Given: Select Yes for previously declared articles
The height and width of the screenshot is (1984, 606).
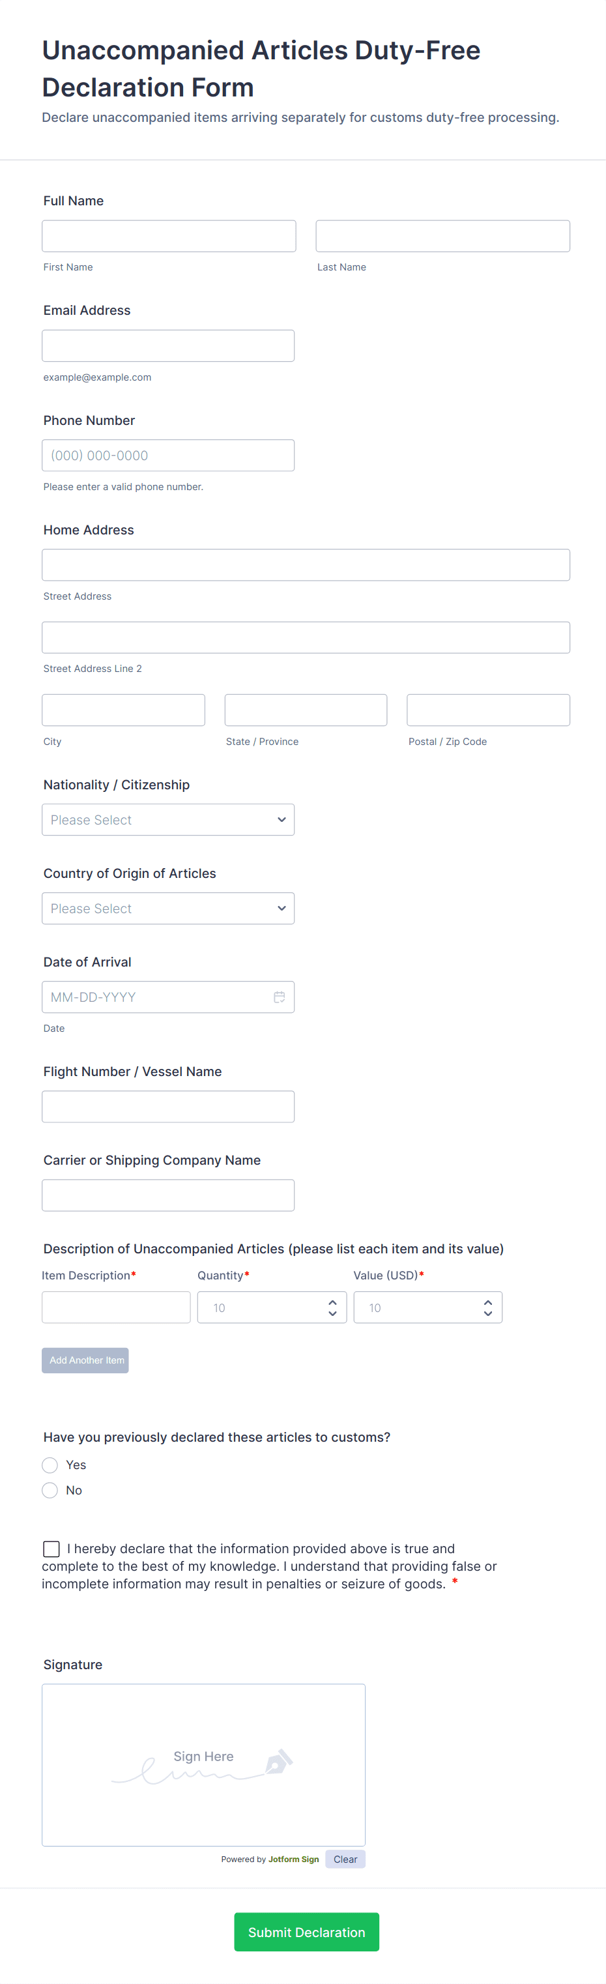Looking at the screenshot, I should (x=50, y=1464).
